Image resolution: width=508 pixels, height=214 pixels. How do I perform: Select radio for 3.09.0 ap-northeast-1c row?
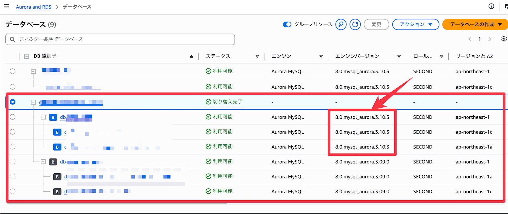(12, 191)
